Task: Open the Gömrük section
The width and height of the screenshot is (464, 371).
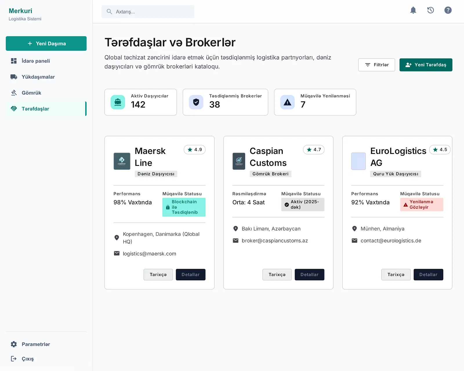Action: (46, 93)
